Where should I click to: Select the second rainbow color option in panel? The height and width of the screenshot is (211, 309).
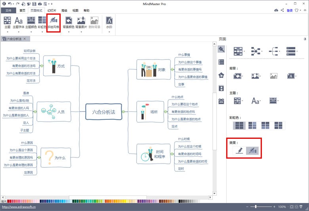click(252, 125)
